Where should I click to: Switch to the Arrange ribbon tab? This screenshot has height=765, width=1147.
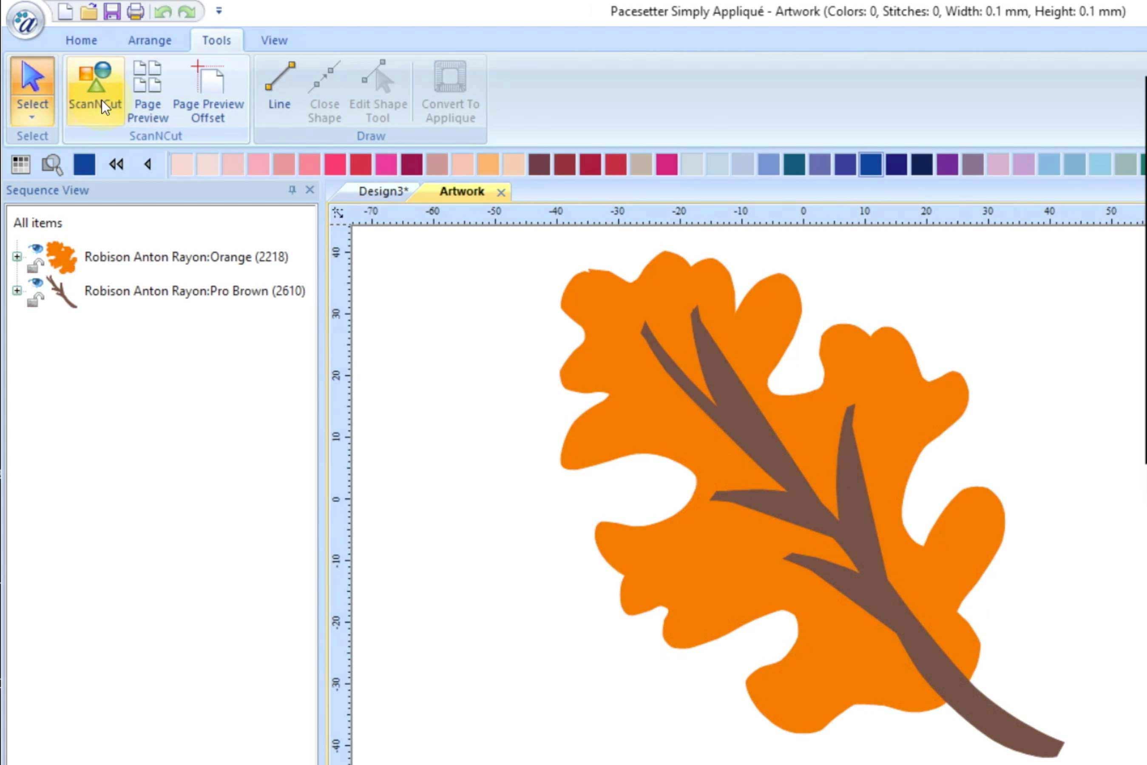click(x=149, y=40)
